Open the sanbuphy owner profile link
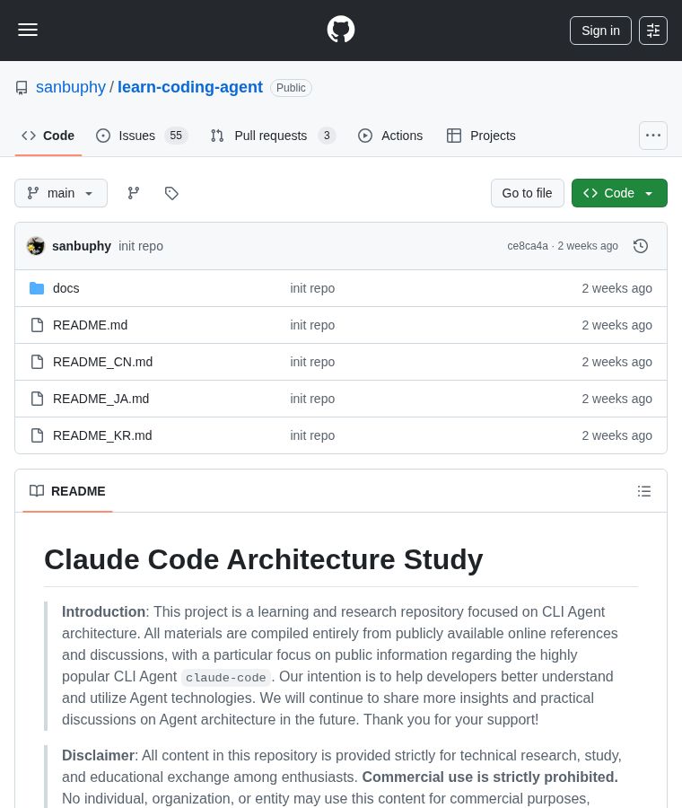This screenshot has width=682, height=808. point(71,87)
